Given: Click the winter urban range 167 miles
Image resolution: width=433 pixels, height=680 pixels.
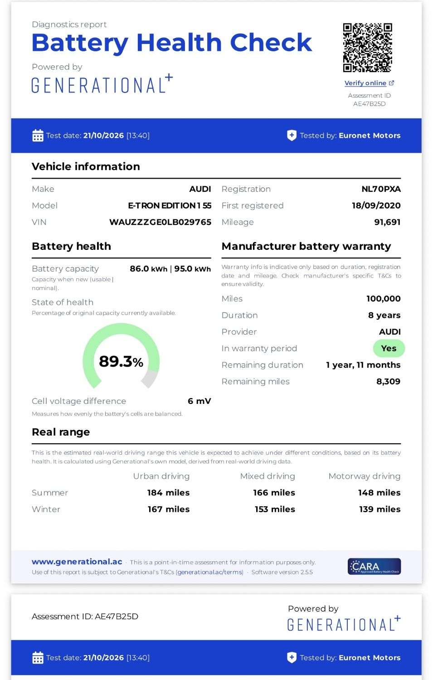Looking at the screenshot, I should (x=169, y=509).
